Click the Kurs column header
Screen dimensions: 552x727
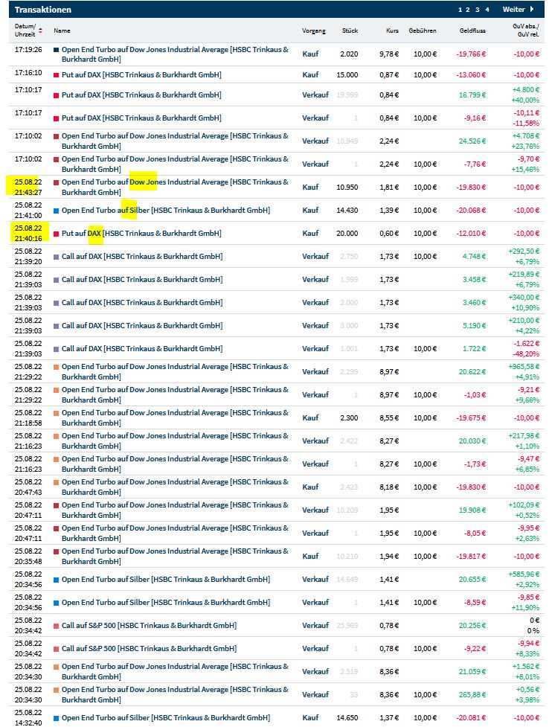pos(392,31)
